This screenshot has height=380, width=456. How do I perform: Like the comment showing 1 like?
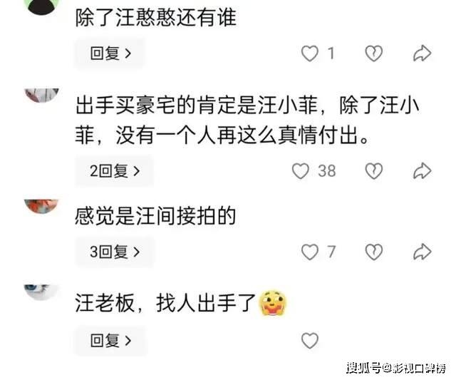pos(310,53)
